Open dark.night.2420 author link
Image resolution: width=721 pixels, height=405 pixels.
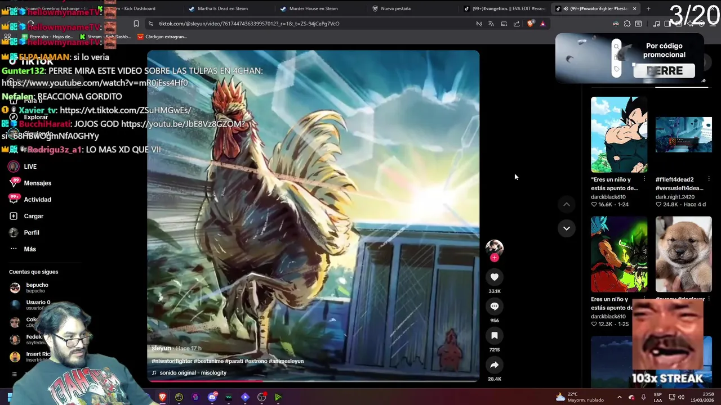pyautogui.click(x=675, y=197)
